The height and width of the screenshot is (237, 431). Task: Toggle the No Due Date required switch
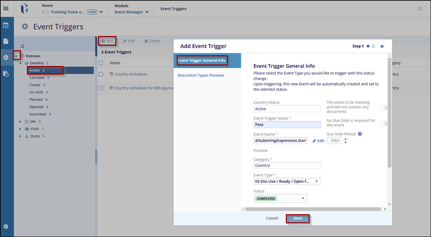tap(384, 123)
